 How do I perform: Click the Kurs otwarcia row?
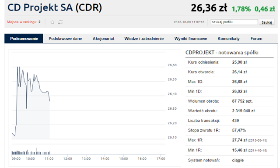click(x=229, y=72)
